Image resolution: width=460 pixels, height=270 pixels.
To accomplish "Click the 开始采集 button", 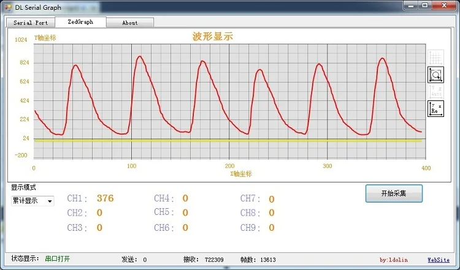I will [x=394, y=193].
